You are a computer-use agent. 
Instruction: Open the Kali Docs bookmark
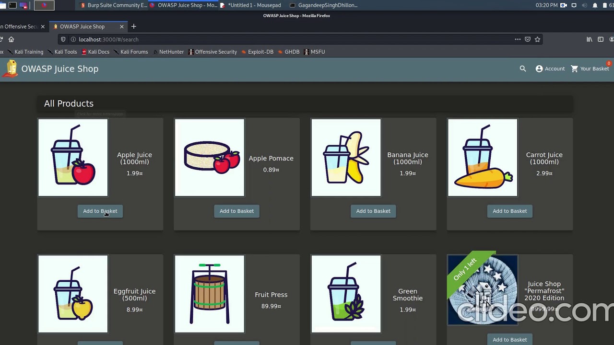click(x=95, y=52)
